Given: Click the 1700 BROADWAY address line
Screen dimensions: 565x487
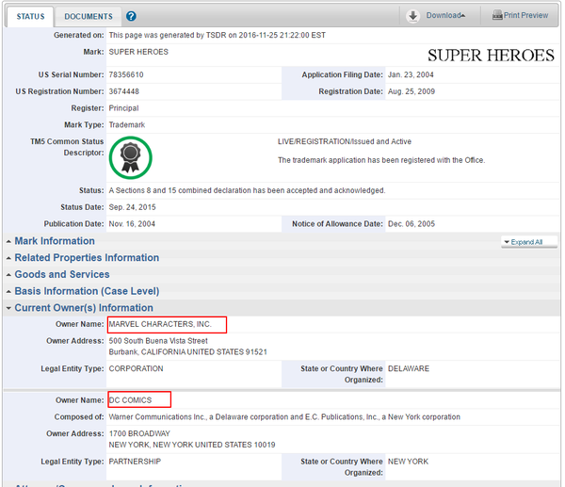Looking at the screenshot, I should 139,433.
